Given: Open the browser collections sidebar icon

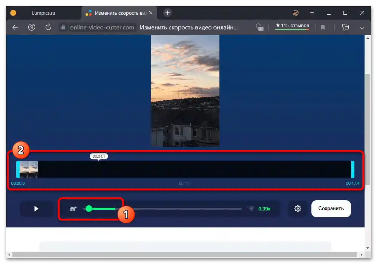Looking at the screenshot, I should click(345, 27).
